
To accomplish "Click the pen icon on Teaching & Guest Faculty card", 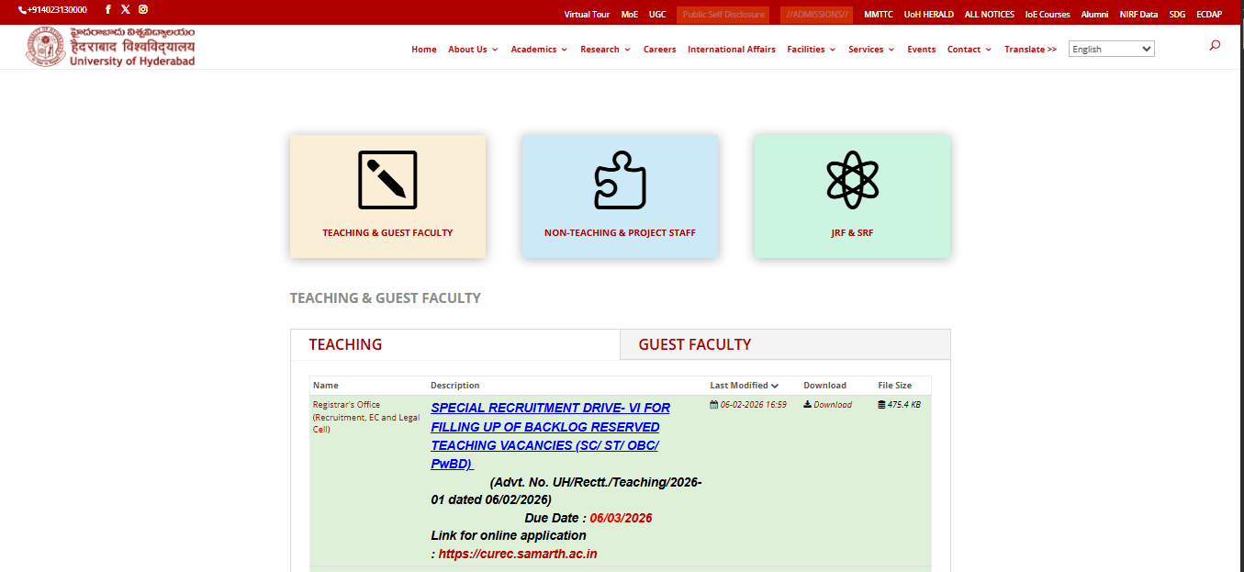I will [387, 180].
